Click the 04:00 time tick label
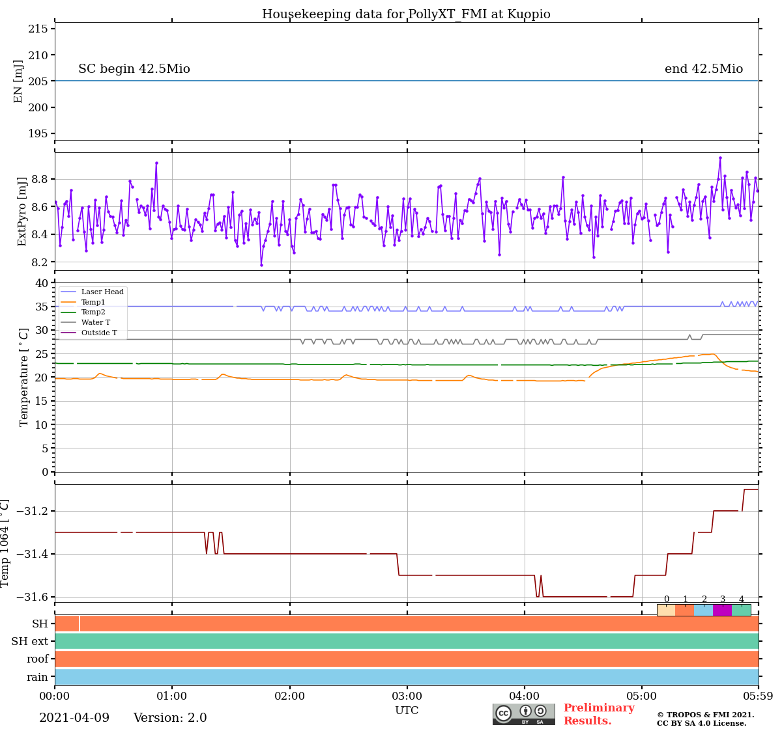The height and width of the screenshot is (729, 782). point(525,696)
